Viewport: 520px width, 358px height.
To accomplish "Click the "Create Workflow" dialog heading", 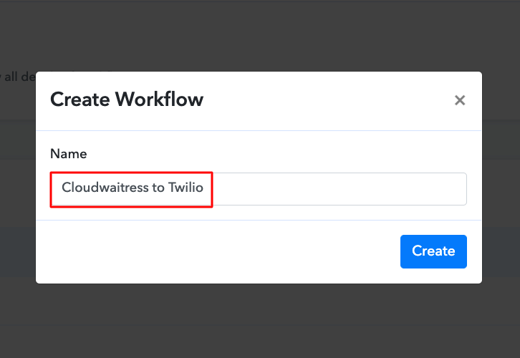I will 127,100.
